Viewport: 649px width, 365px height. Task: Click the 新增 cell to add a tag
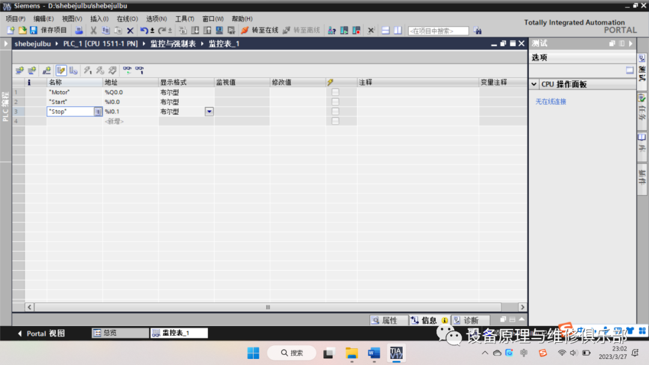[x=114, y=121]
